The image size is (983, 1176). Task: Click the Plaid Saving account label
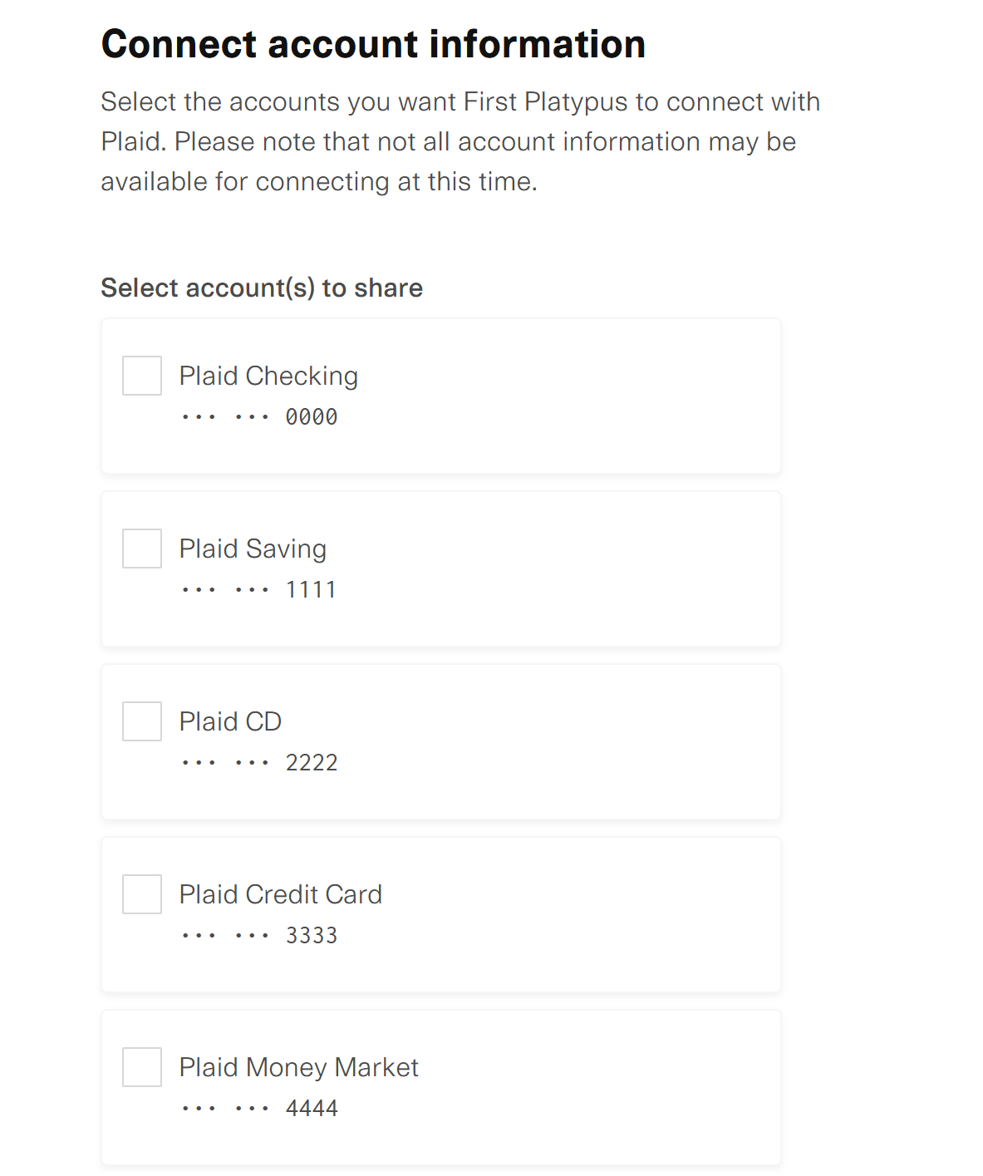(253, 549)
